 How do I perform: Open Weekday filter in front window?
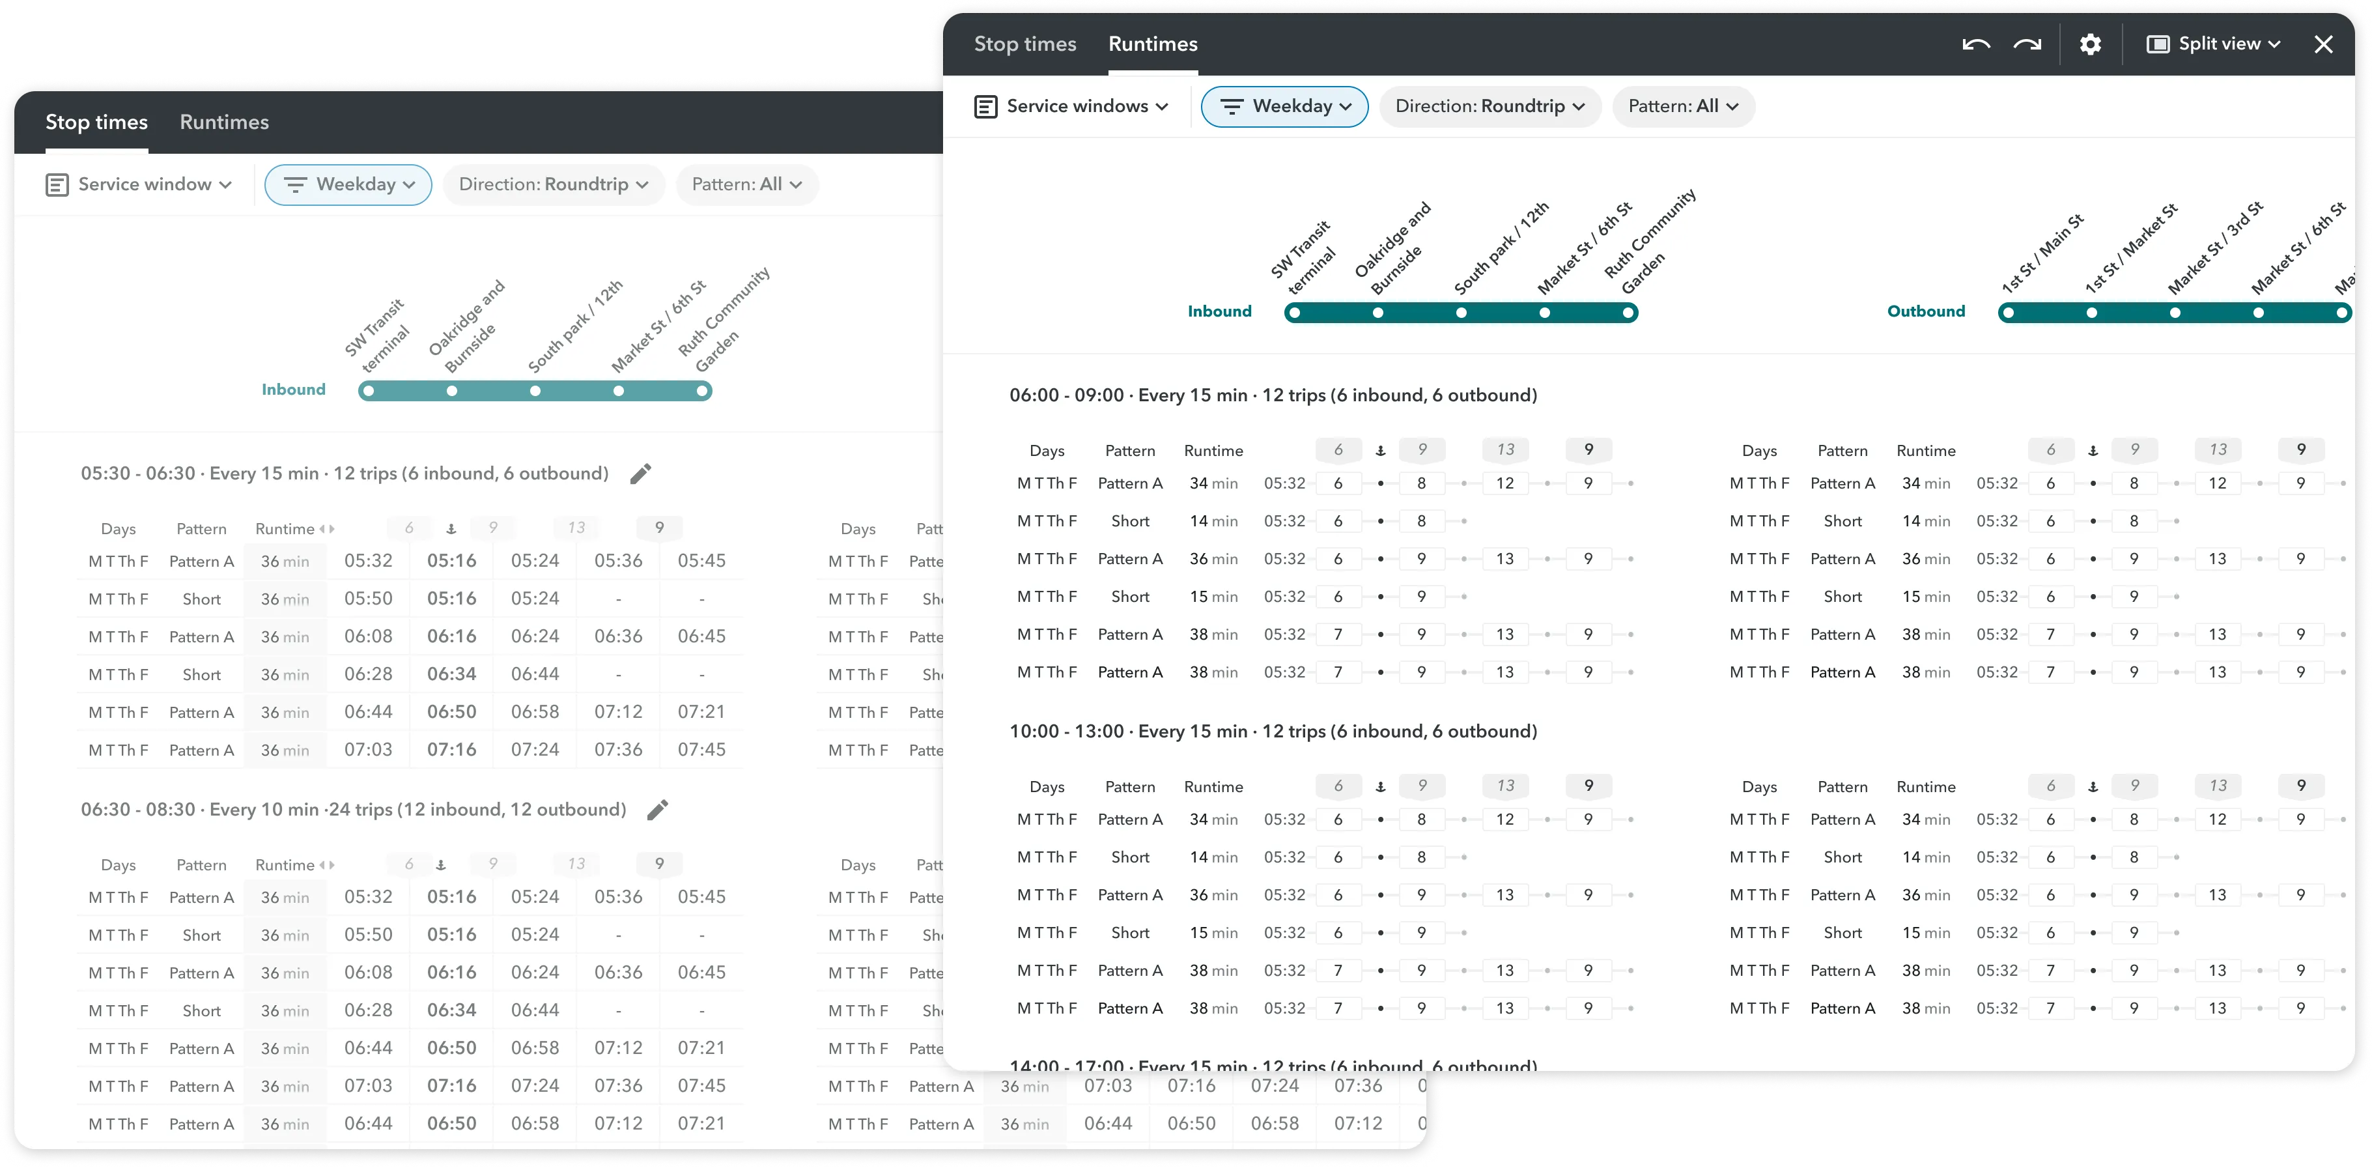pyautogui.click(x=1284, y=107)
